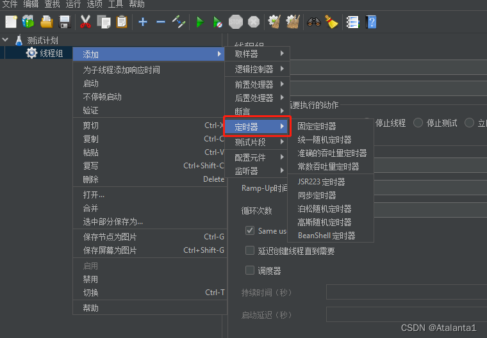Viewport: 487px width, 338px height.
Task: Enable the 调度器 checkbox
Action: point(250,270)
